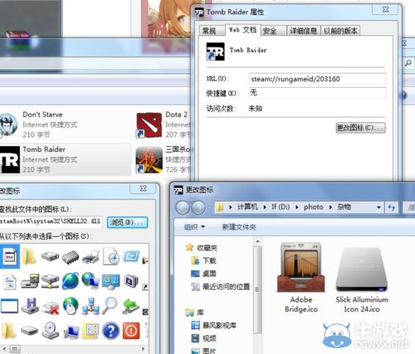Pick the magnifying glass icon in icon list

click(x=110, y=306)
